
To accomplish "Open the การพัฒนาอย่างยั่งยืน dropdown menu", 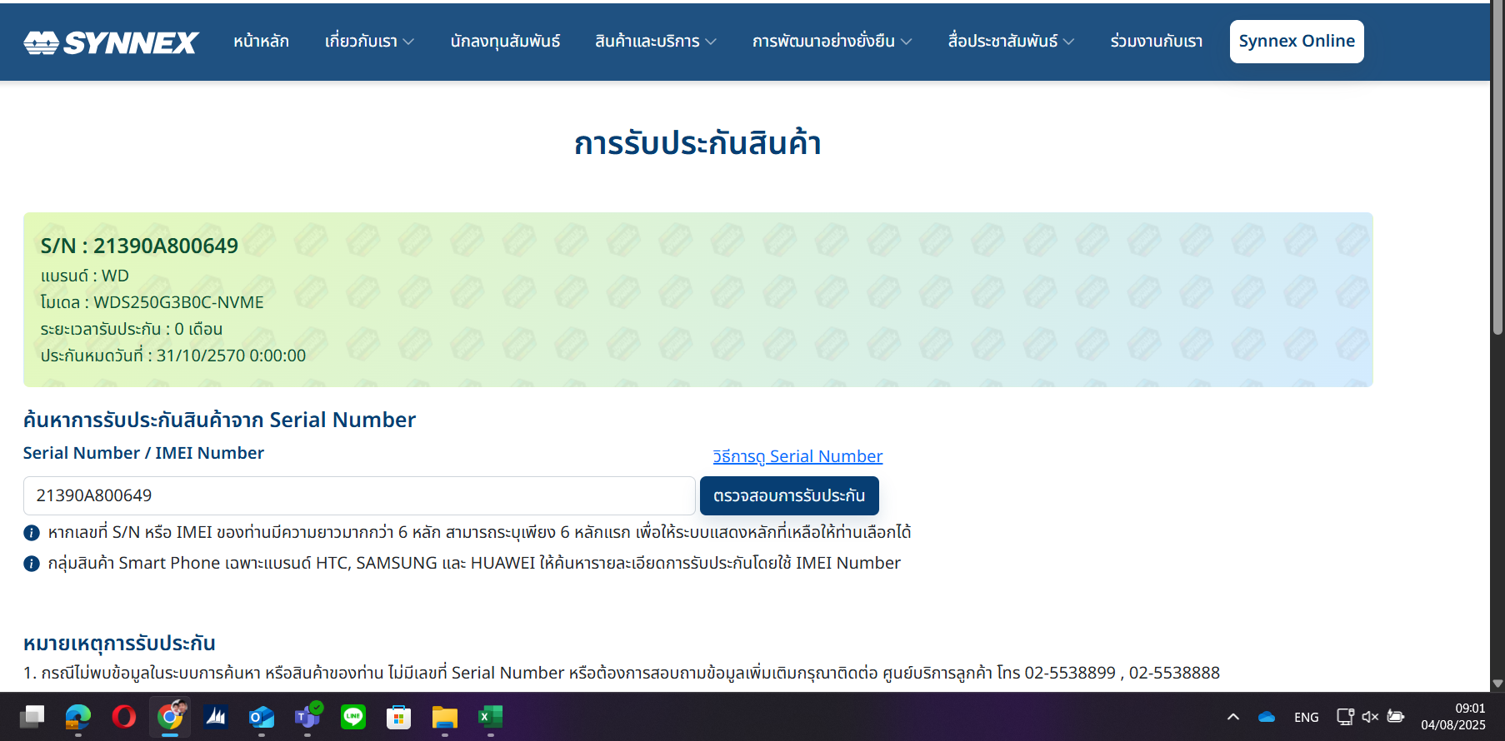I will pyautogui.click(x=832, y=42).
